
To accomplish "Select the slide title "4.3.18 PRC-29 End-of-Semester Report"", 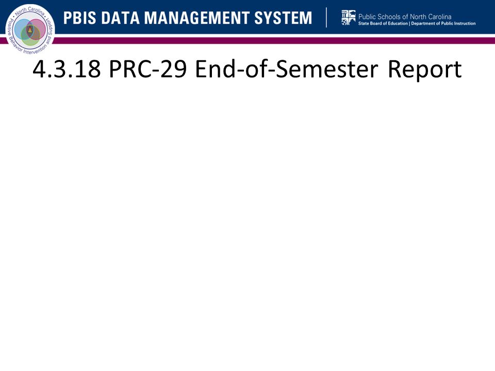I will pyautogui.click(x=247, y=69).
